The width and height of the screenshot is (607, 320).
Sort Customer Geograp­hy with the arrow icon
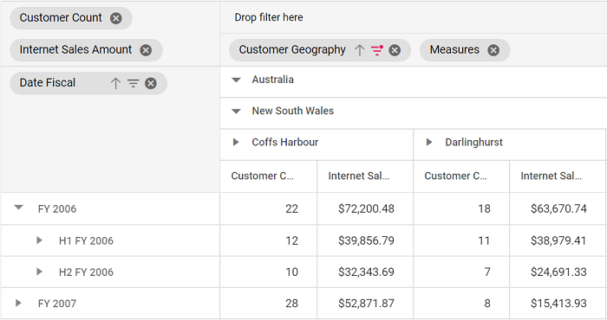[x=360, y=50]
